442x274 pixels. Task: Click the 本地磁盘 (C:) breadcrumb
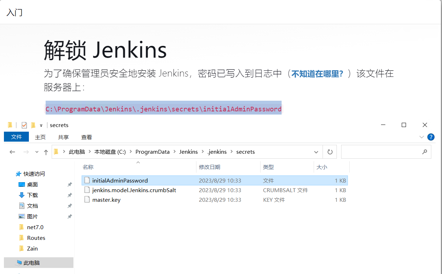click(x=110, y=152)
